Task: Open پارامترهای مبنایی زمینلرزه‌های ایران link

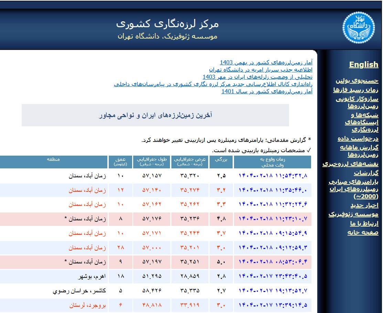Action: pos(353,189)
